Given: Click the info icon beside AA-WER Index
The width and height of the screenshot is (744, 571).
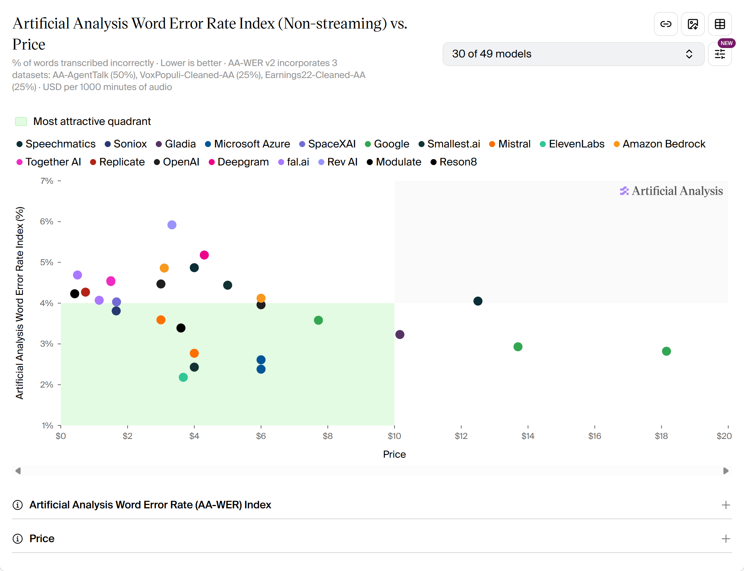Looking at the screenshot, I should 18,505.
